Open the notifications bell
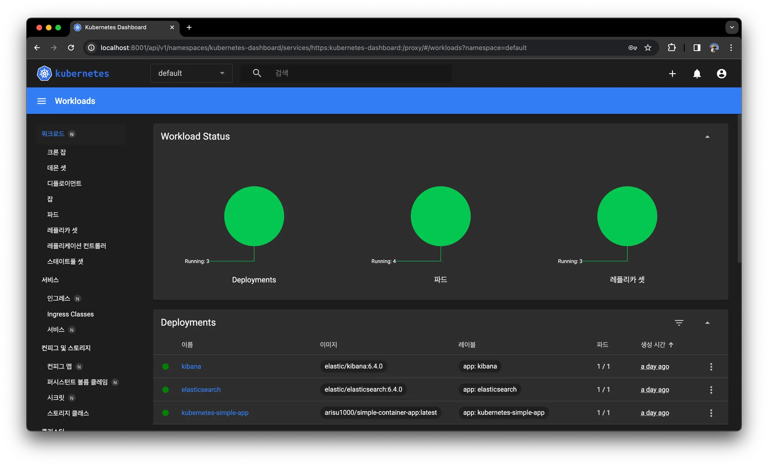768x466 pixels. point(697,74)
